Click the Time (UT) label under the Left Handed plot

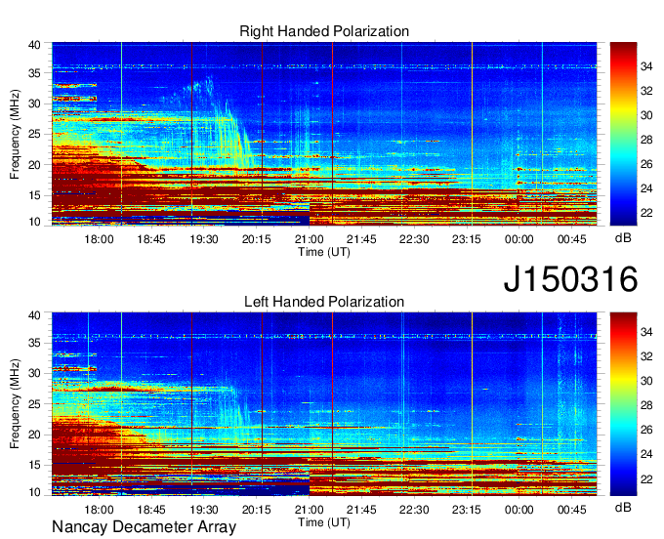pyautogui.click(x=324, y=522)
